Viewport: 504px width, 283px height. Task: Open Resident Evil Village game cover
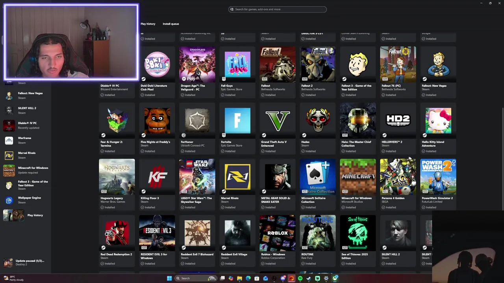tap(237, 233)
